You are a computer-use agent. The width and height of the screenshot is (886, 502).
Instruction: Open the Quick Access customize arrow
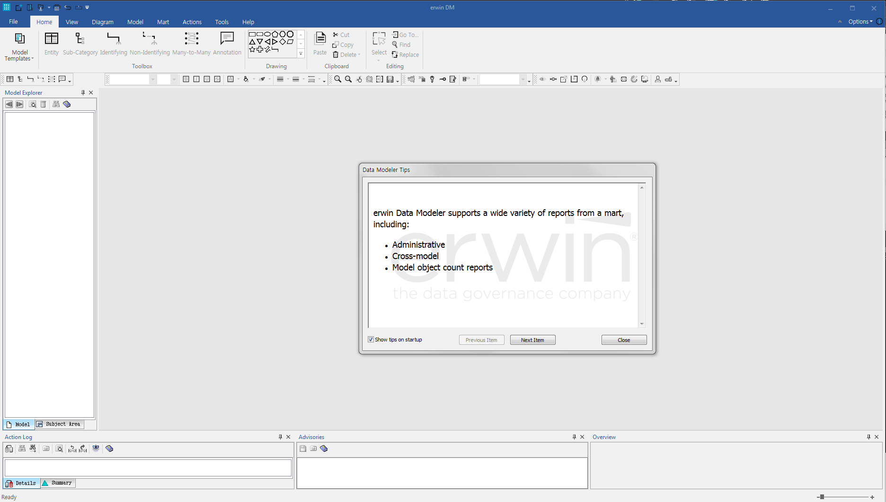pyautogui.click(x=87, y=8)
